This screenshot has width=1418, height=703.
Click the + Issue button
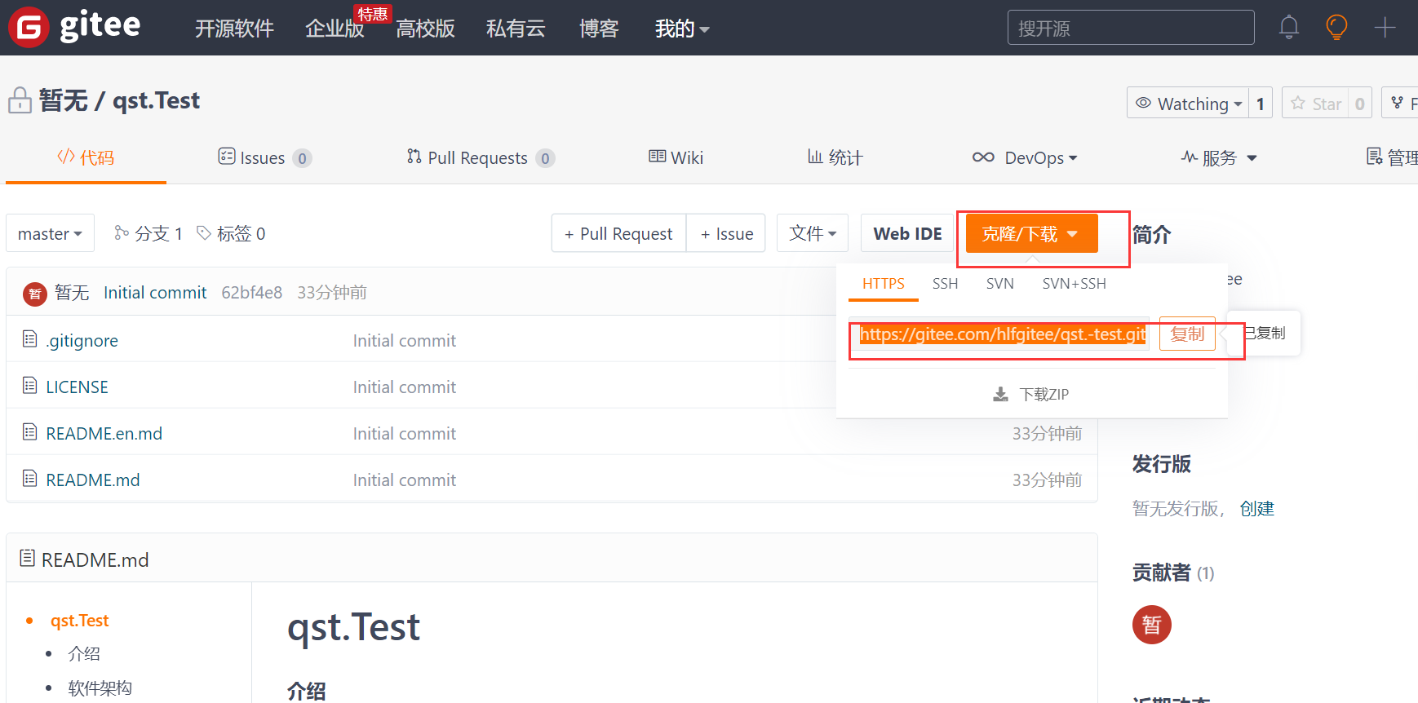click(x=726, y=233)
